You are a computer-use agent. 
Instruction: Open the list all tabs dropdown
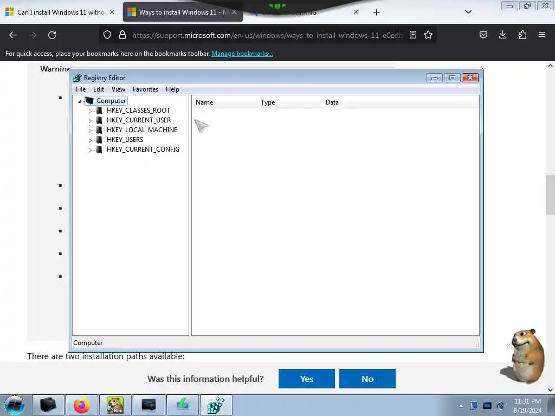[x=468, y=12]
